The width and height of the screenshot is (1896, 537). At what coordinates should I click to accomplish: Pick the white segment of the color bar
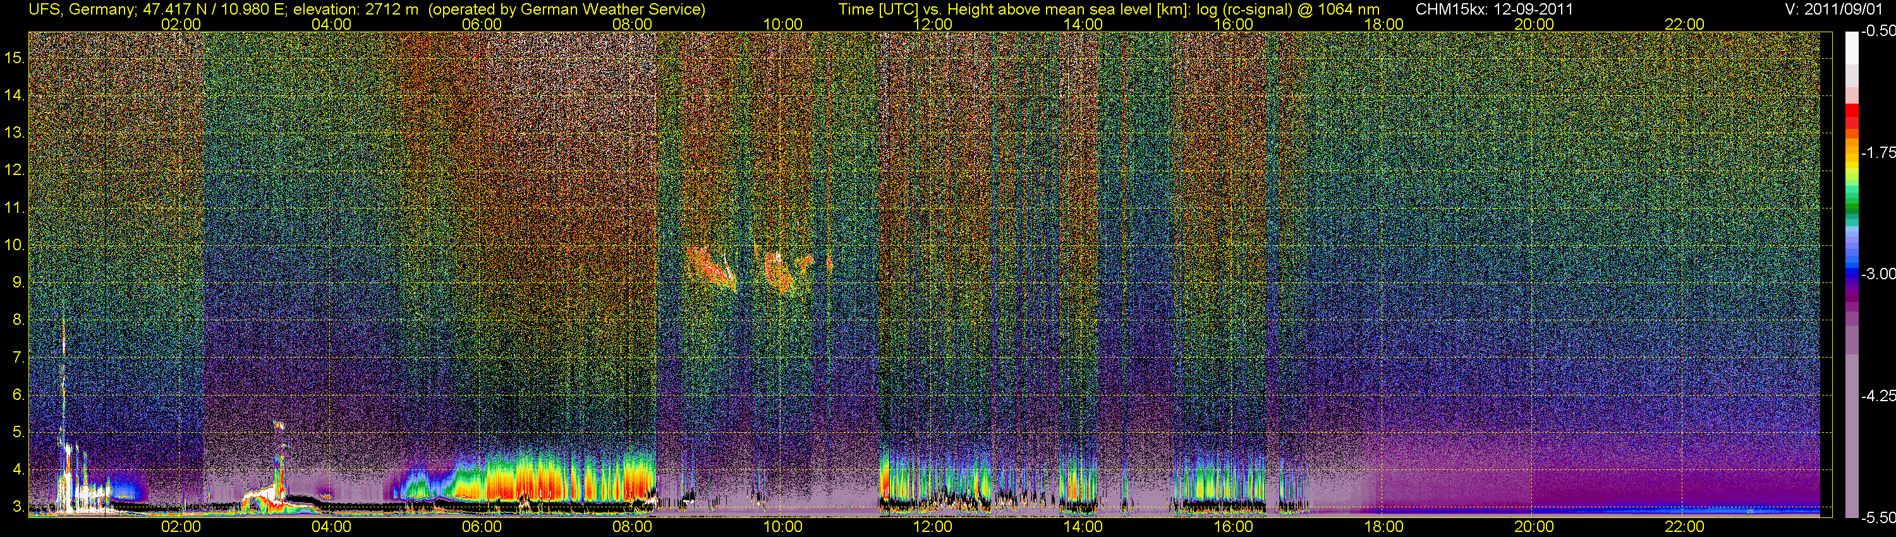coord(1851,48)
